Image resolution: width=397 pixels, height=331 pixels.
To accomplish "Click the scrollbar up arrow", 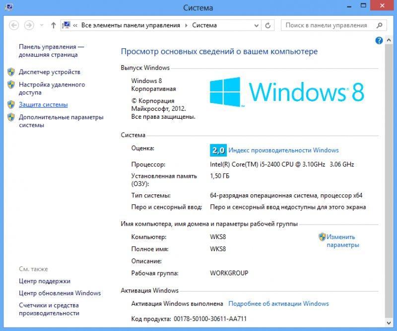I will tap(389, 40).
